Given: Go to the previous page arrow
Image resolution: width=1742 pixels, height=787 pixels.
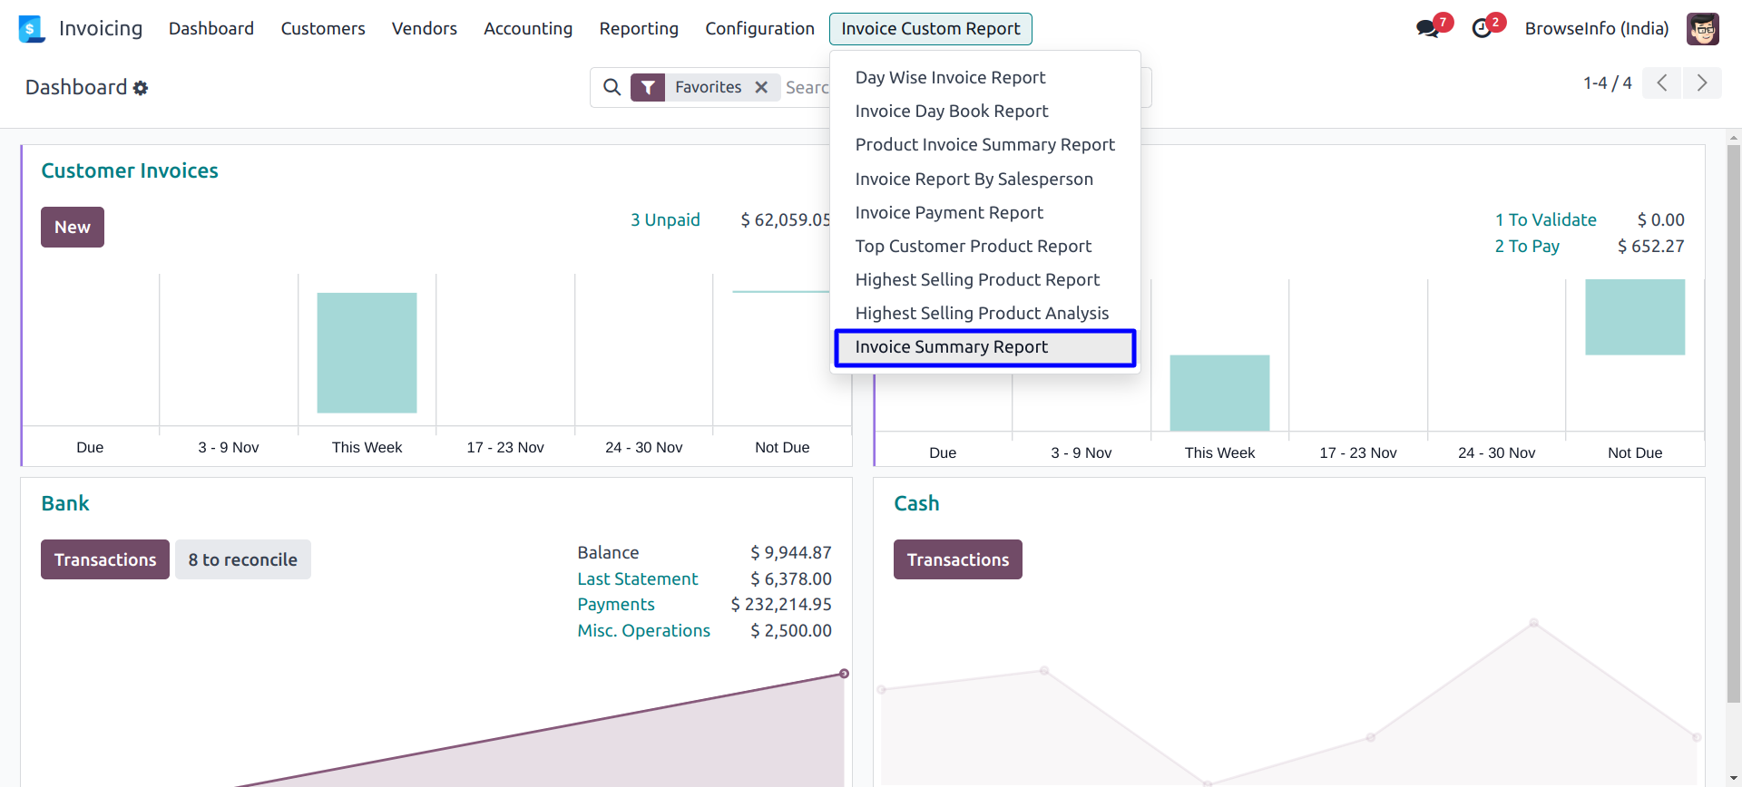Looking at the screenshot, I should (x=1661, y=83).
